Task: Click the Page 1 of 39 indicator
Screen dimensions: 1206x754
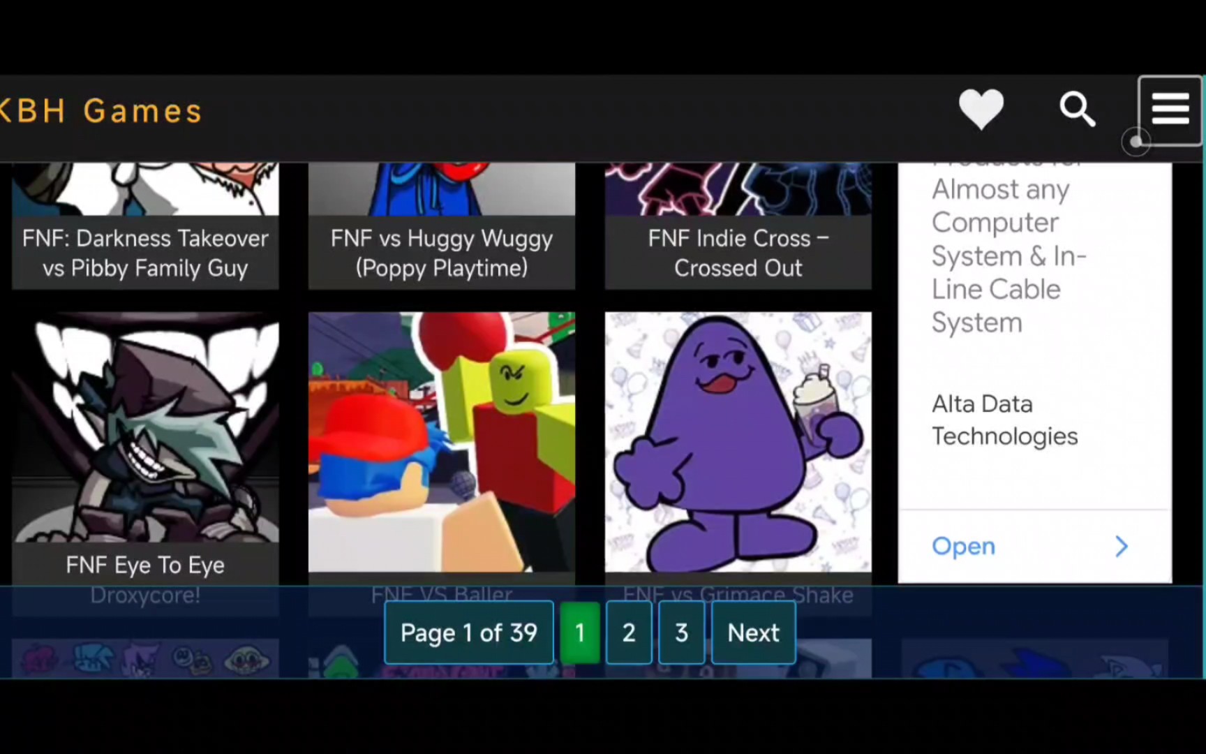Action: pyautogui.click(x=469, y=633)
